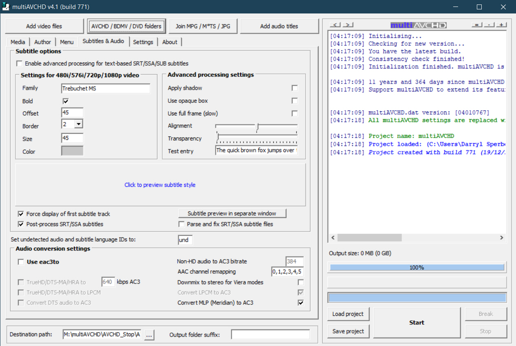
Task: Click the 'You have the latest build.' log line
Action: pyautogui.click(x=395, y=51)
